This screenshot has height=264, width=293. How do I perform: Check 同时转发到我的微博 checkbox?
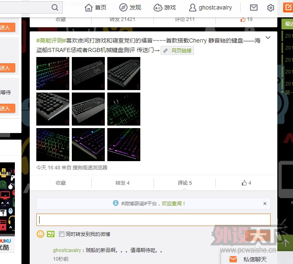point(61,234)
